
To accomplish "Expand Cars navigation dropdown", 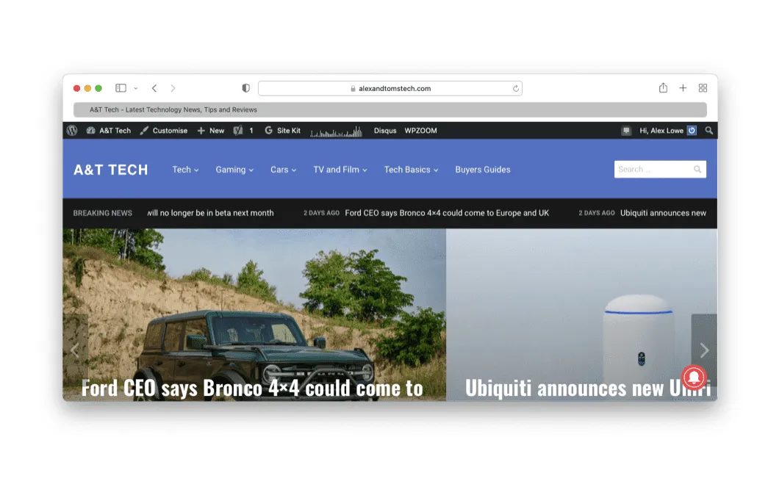I will (x=283, y=170).
